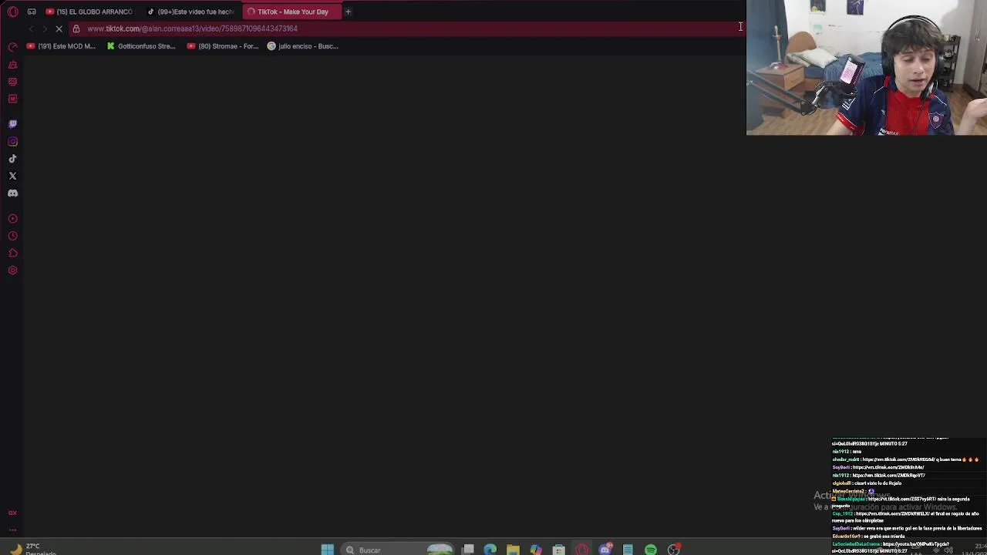Open GX Cleaner in the sidebar

click(12, 65)
